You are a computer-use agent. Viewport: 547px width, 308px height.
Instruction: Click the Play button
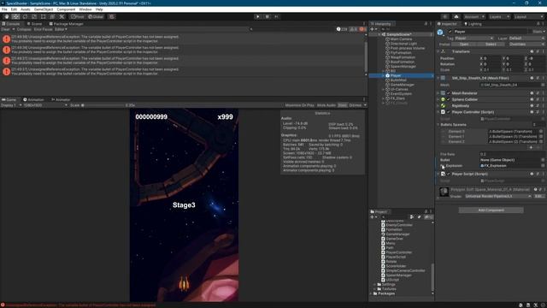click(x=258, y=16)
